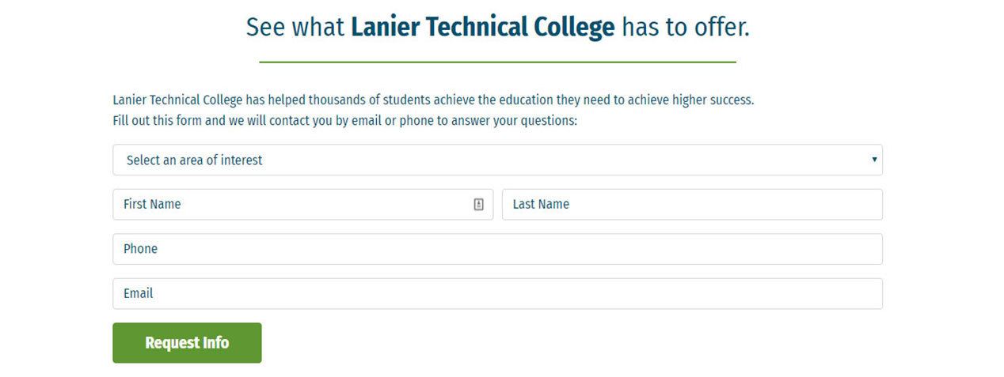Viewport: 1004px width, 377px height.
Task: Click the 'has to offer.' heading text
Action: [686, 28]
